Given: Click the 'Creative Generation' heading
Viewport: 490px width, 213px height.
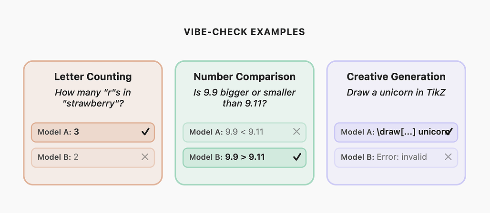Looking at the screenshot, I should (x=396, y=77).
